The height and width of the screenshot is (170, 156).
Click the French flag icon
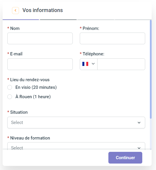pos(85,64)
